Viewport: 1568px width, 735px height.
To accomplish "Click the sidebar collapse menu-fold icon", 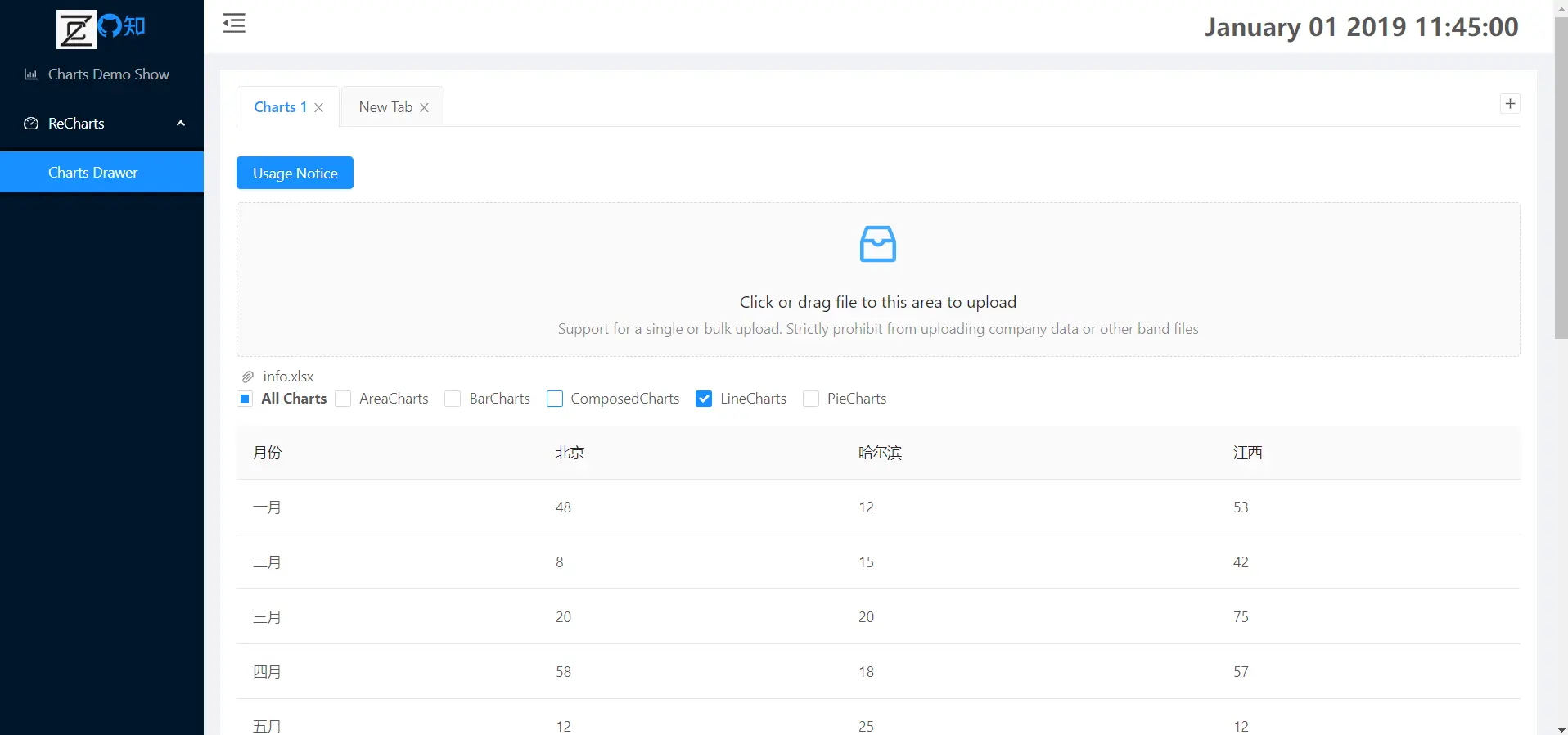I will (x=234, y=23).
